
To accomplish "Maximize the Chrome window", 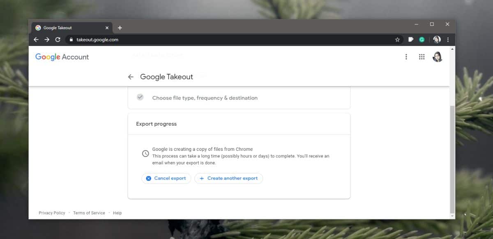I will click(x=432, y=25).
